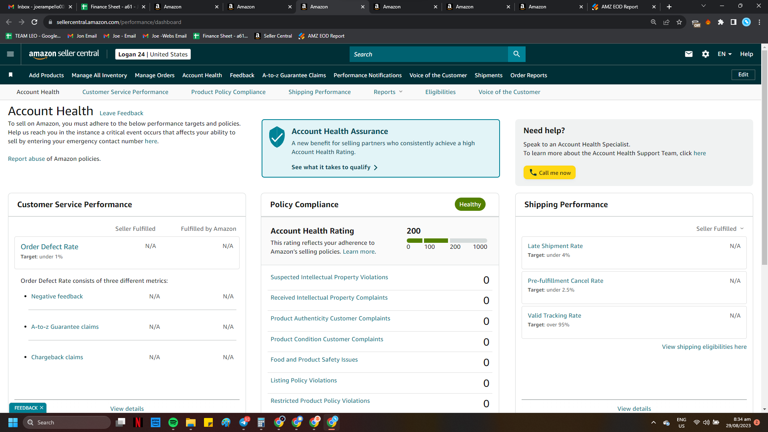Screen dimensions: 768x432
Task: Open Manage All Inventory in the nav bar
Action: click(x=99, y=75)
